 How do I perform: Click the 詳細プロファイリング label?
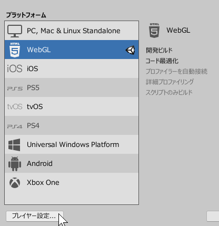point(170,82)
